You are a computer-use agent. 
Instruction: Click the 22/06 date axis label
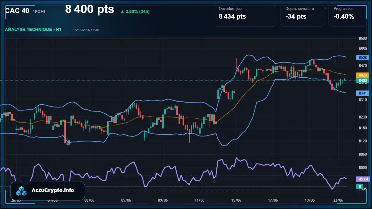pyautogui.click(x=338, y=200)
